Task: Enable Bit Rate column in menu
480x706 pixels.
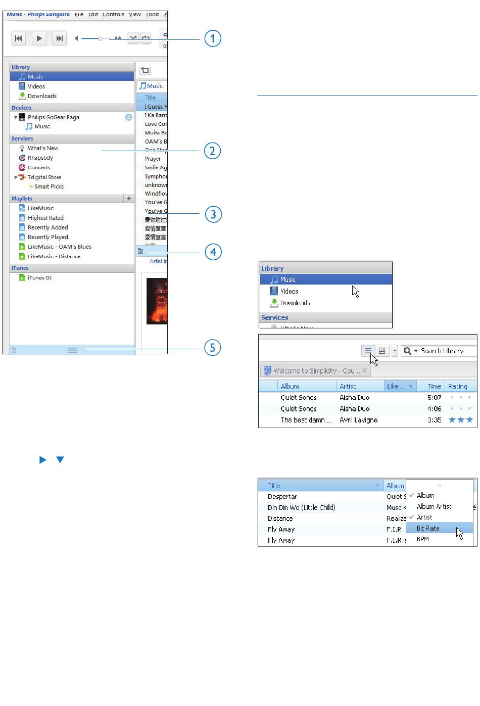Action: click(439, 528)
